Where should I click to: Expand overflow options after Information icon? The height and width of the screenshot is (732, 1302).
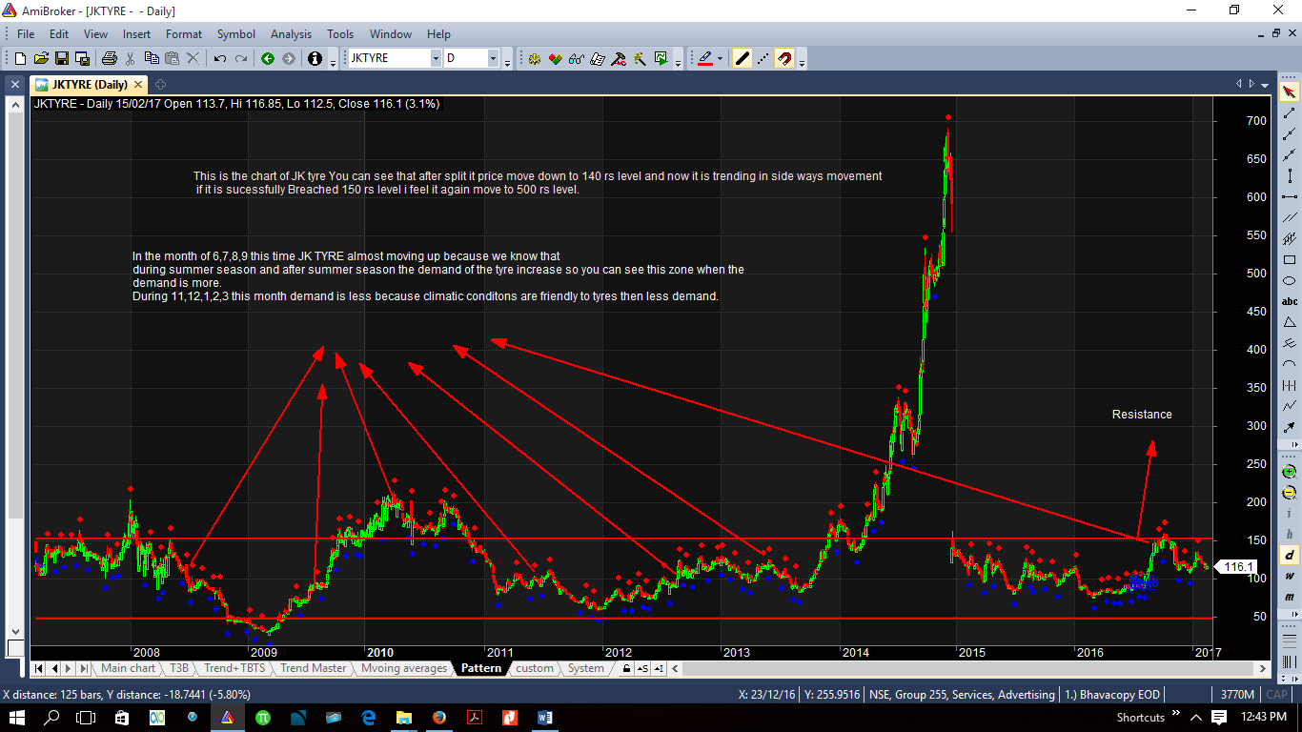point(333,61)
